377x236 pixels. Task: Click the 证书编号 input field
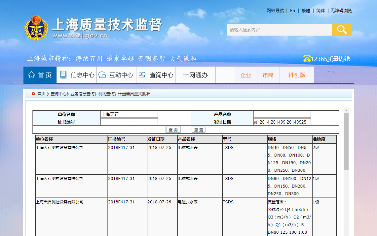pos(129,122)
